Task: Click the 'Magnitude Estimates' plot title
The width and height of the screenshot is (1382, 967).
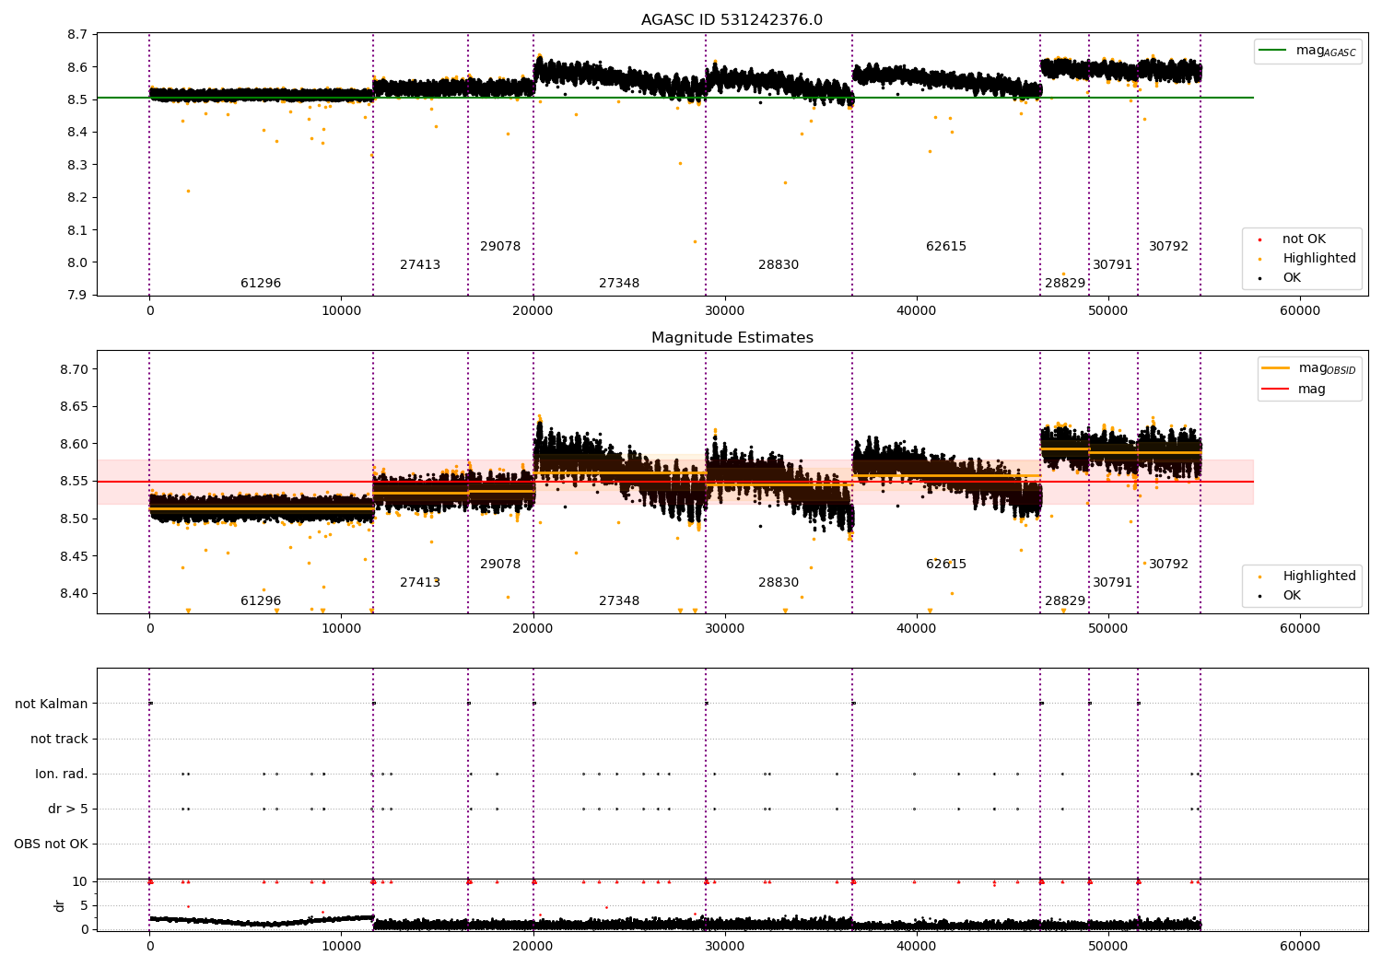Action: (732, 338)
